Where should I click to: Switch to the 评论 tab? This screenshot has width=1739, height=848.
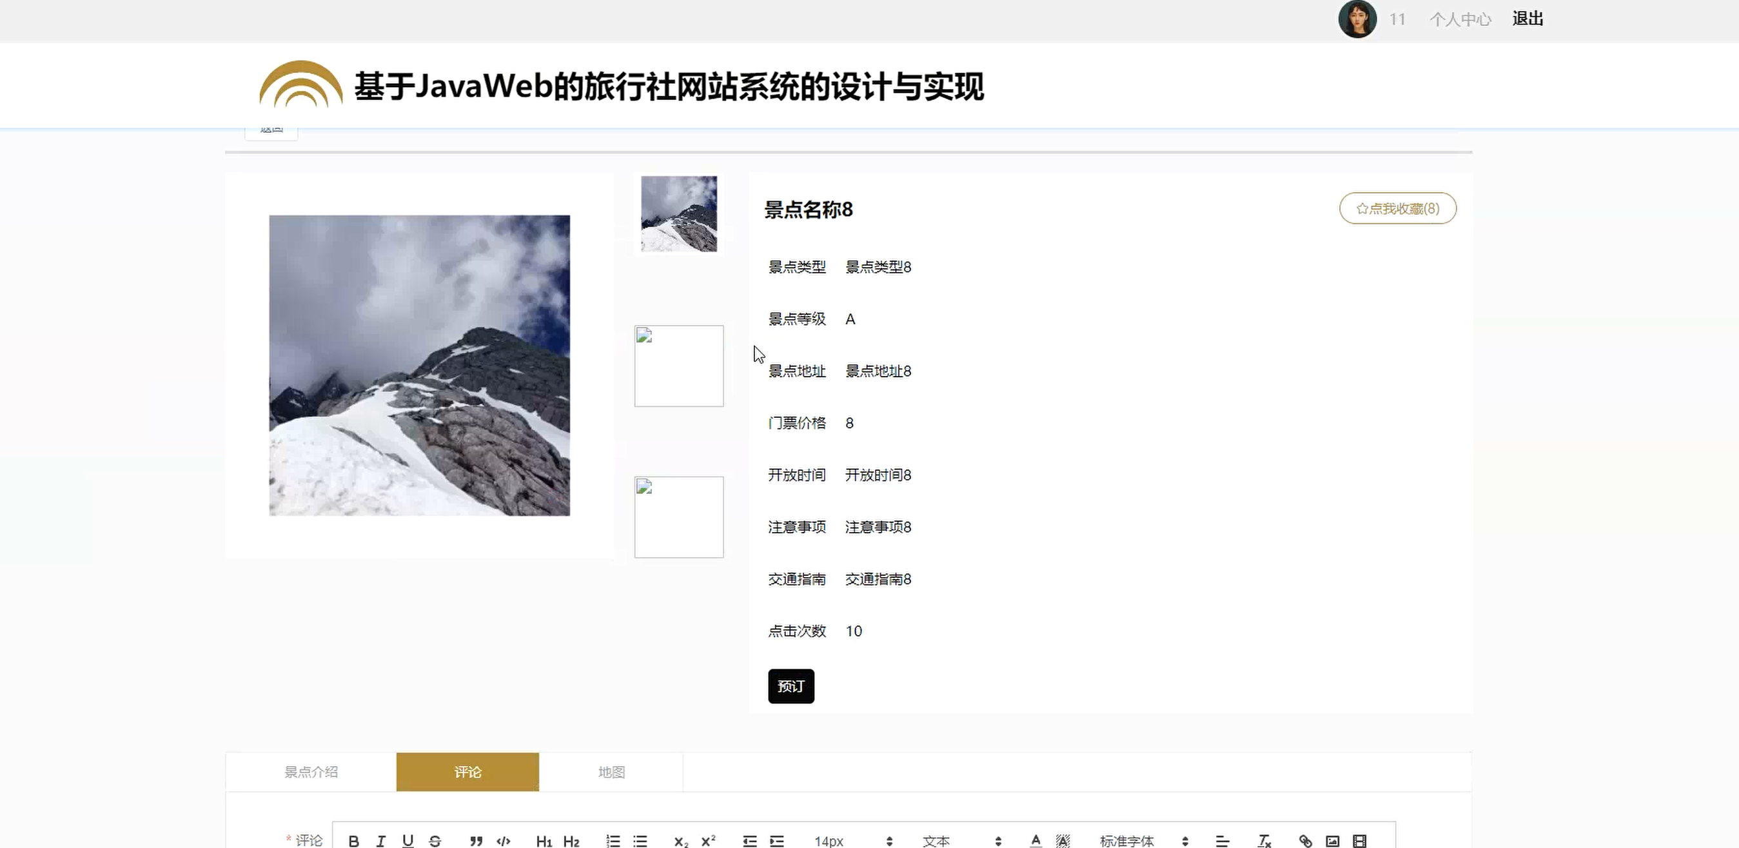coord(467,772)
